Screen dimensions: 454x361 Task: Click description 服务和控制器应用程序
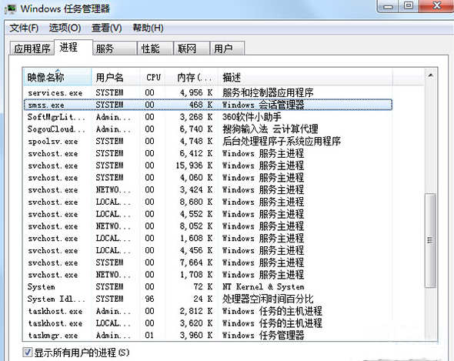(268, 92)
